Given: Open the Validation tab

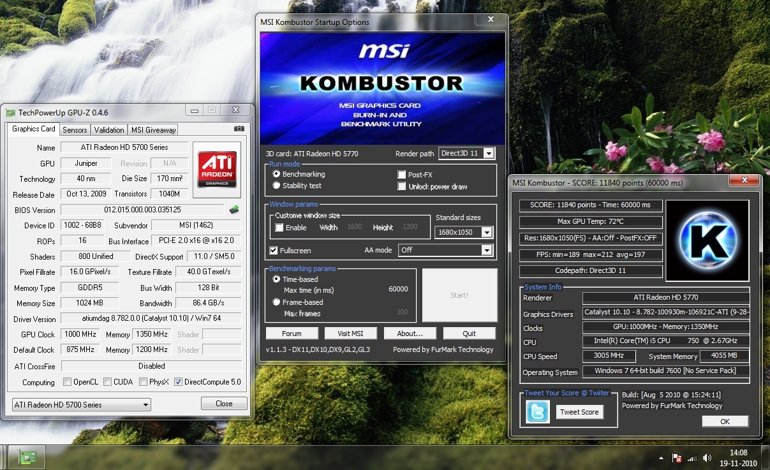Looking at the screenshot, I should 109,130.
